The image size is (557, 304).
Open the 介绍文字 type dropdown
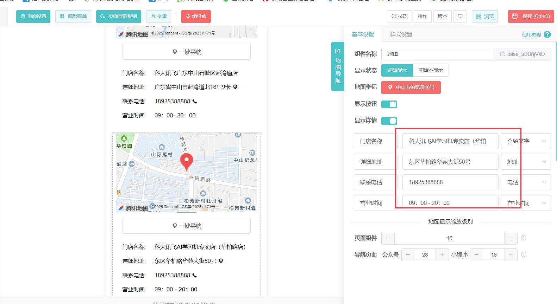(x=526, y=141)
